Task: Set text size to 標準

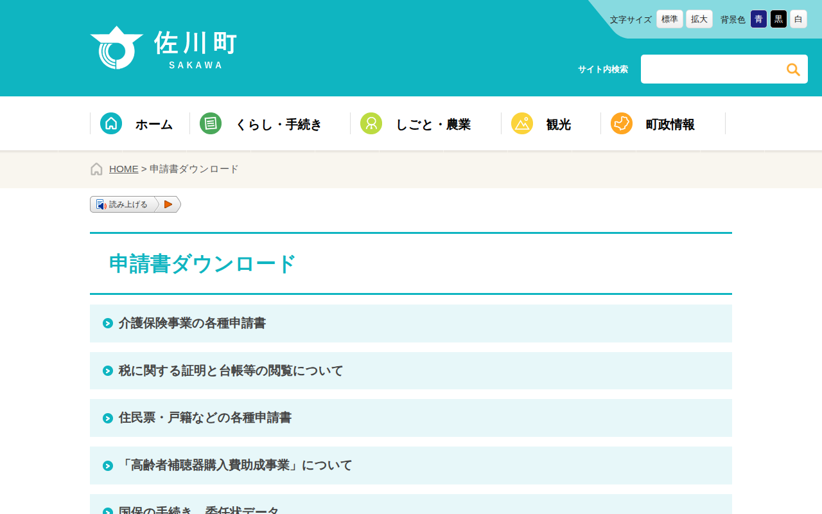Action: tap(669, 19)
